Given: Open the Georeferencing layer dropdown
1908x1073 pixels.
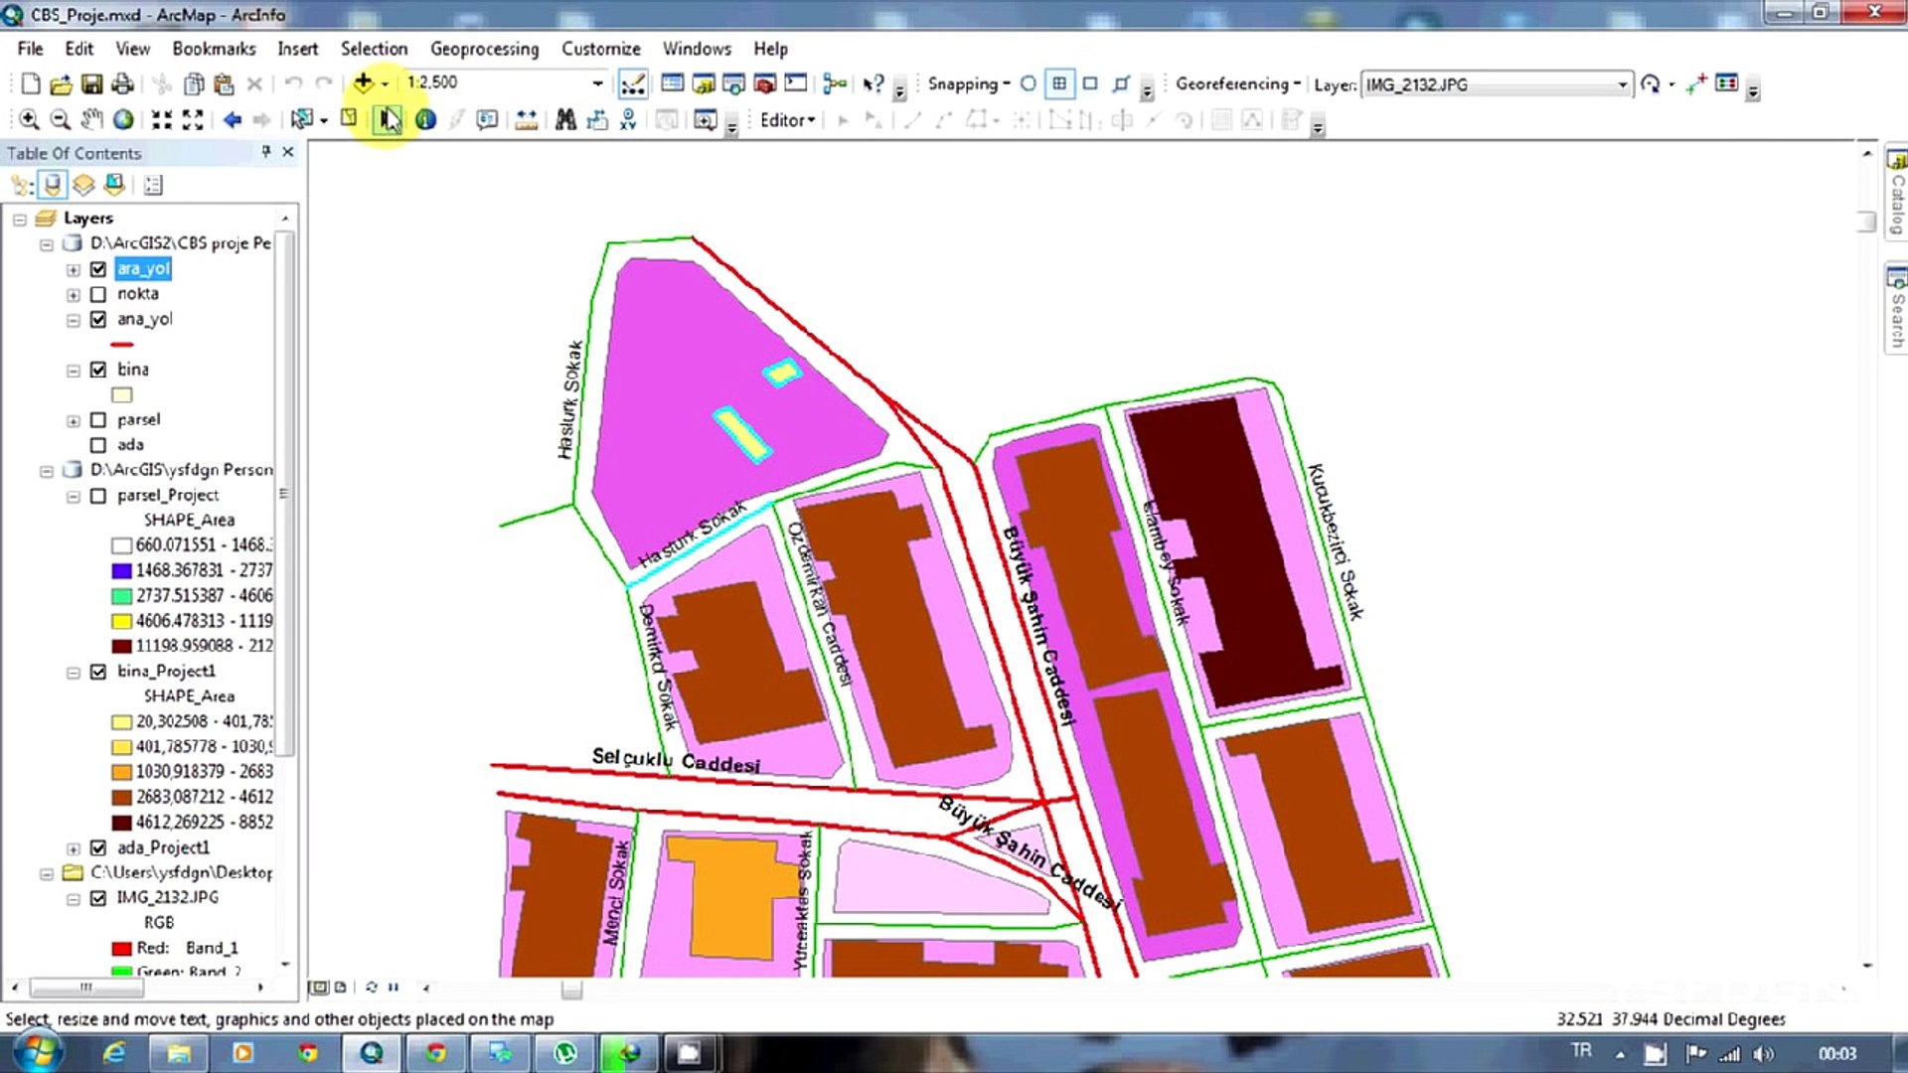Looking at the screenshot, I should pos(1622,84).
